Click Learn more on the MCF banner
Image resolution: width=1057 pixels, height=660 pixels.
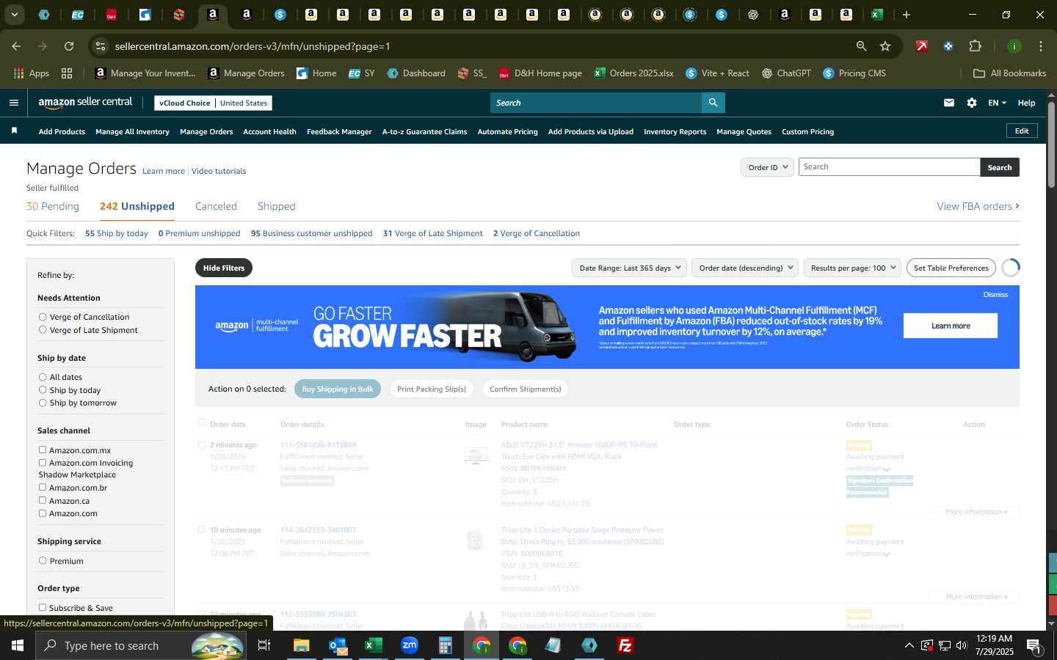(951, 326)
